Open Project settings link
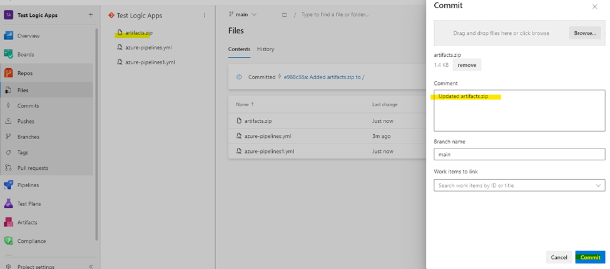Viewport: 610px width, 269px height. click(36, 267)
